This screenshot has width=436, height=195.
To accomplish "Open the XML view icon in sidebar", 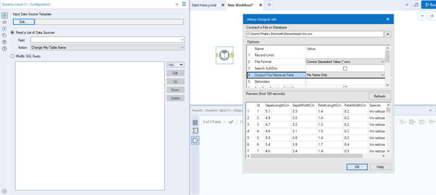I will click(4, 22).
